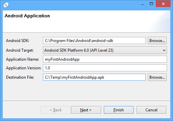The width and height of the screenshot is (173, 121).
Task: Finish the Android Application wizard
Action: click(119, 110)
